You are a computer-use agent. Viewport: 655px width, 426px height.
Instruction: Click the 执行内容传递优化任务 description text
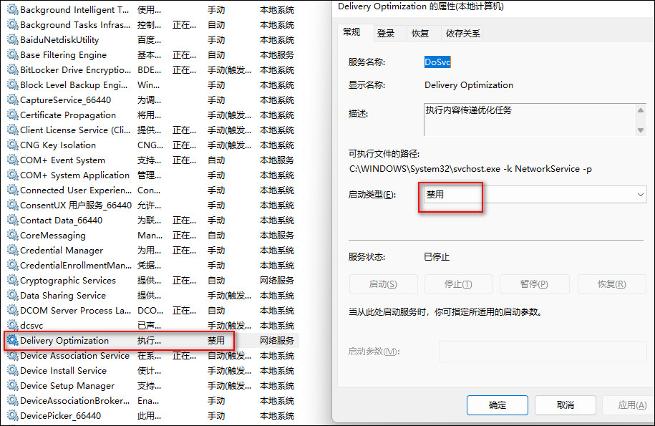point(468,110)
